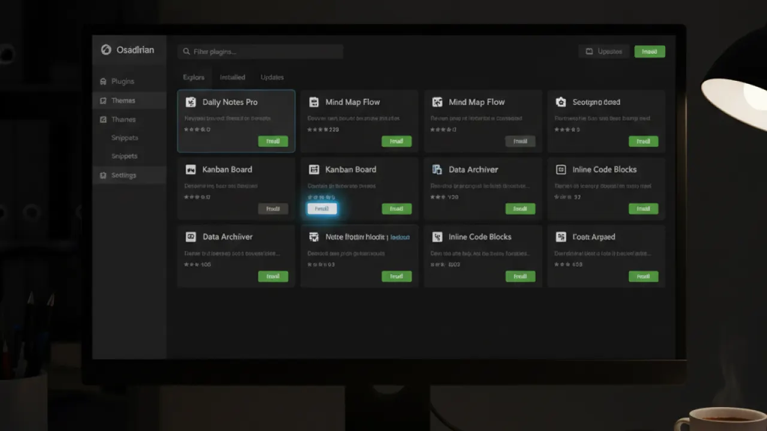
Task: Open the Coat Arpaed title
Action: click(x=594, y=237)
